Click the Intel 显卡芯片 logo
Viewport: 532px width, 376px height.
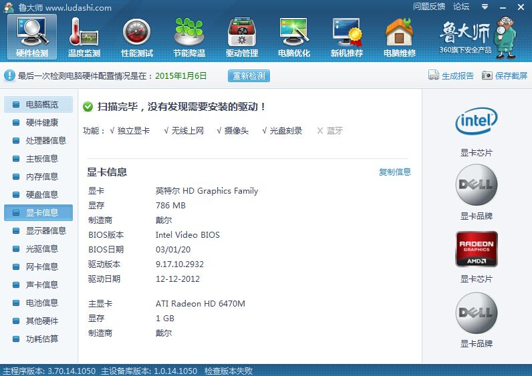[x=477, y=121]
